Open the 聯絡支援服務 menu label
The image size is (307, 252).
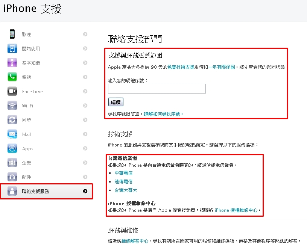pyautogui.click(x=35, y=192)
